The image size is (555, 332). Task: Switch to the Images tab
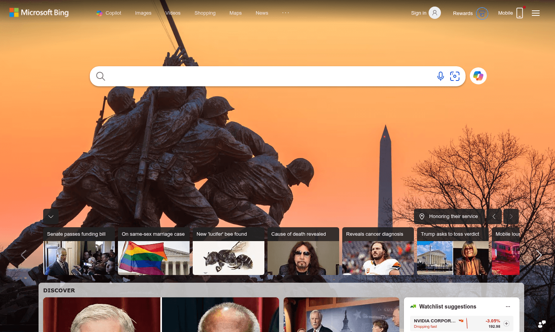pos(143,13)
